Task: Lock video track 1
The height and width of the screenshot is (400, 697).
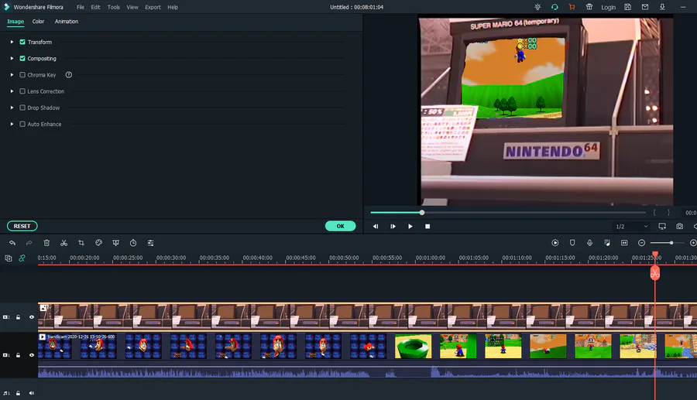Action: 19,355
